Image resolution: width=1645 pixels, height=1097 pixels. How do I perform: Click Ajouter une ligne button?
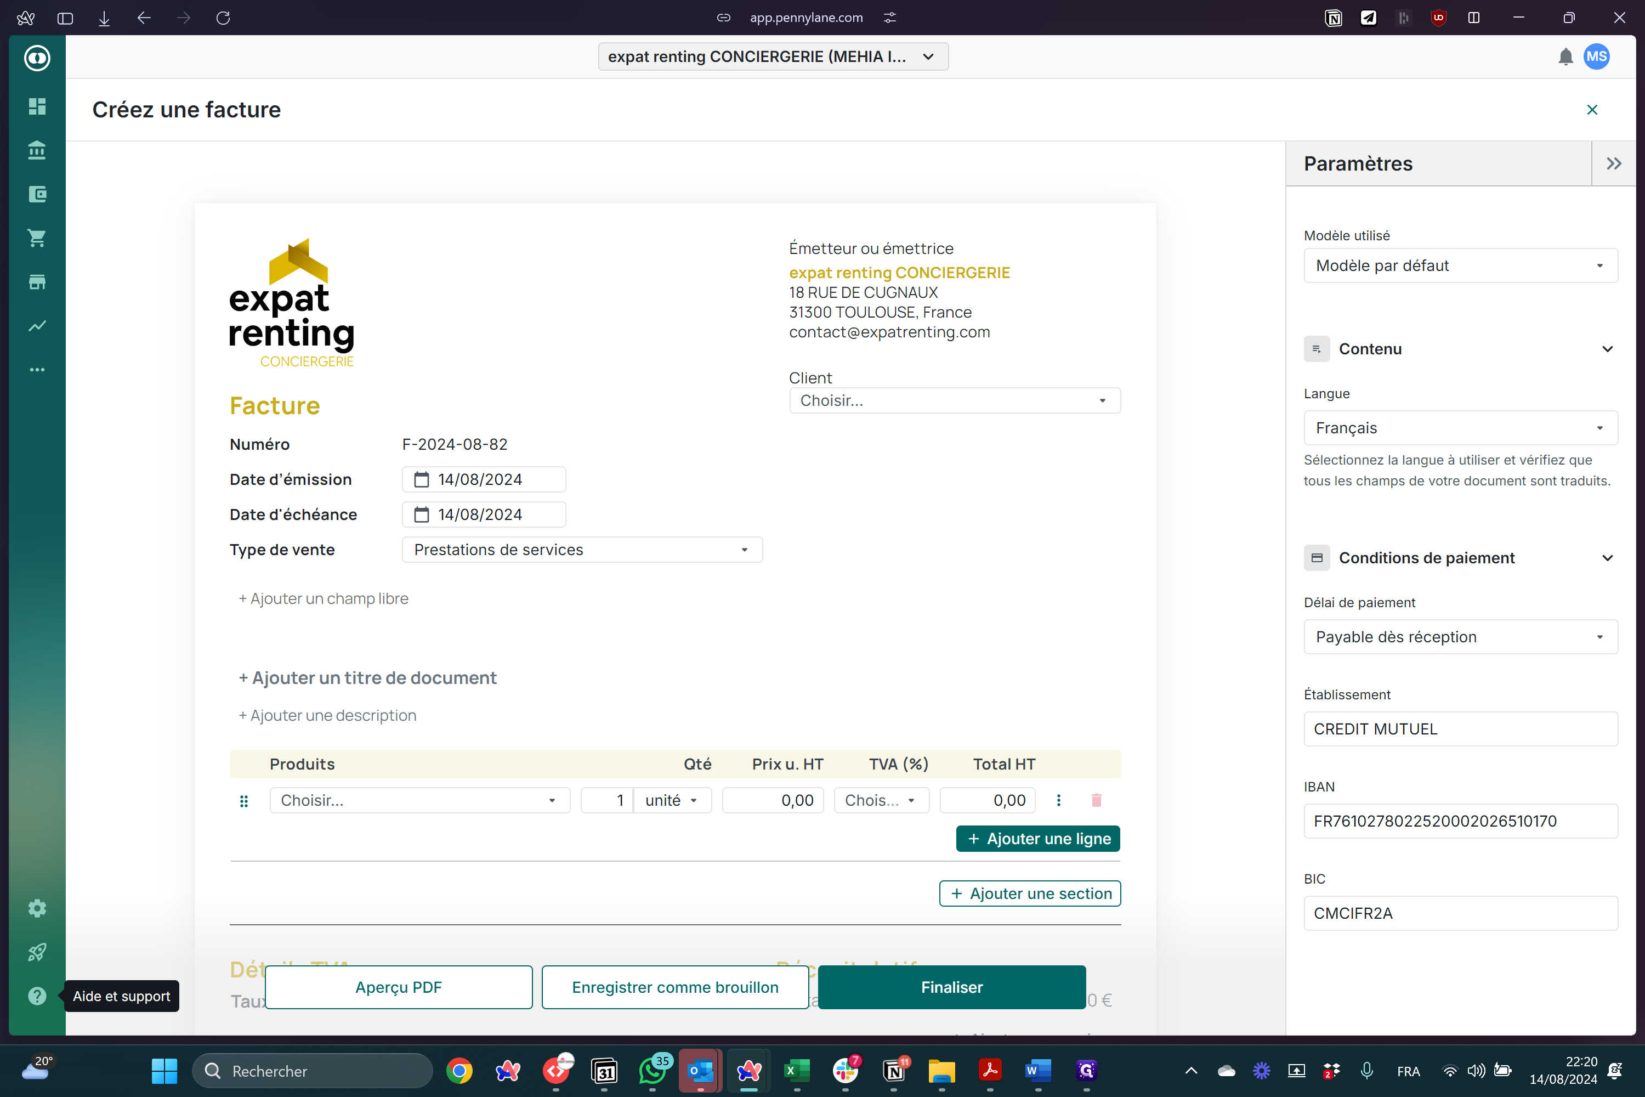point(1038,839)
